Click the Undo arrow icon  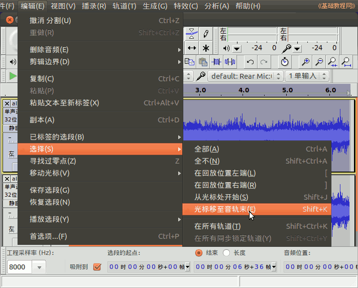[250, 62]
